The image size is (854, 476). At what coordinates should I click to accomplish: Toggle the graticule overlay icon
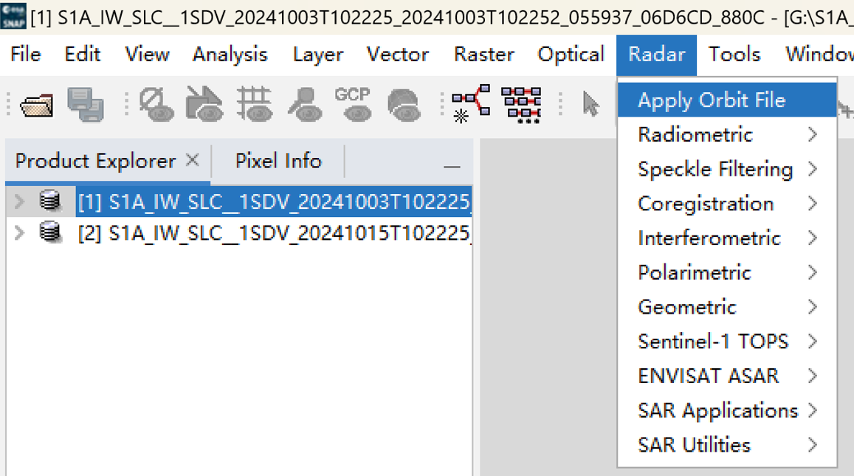tap(255, 106)
